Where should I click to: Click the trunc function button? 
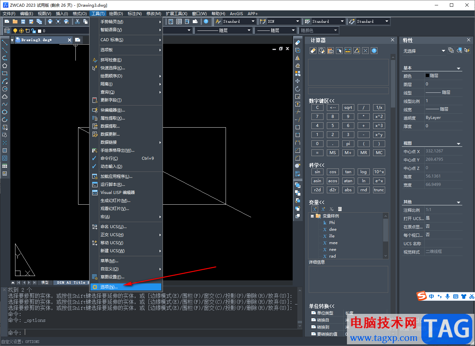click(379, 190)
